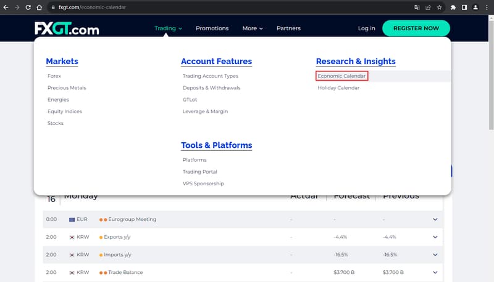Open Promotions in the top navigation
Image resolution: width=494 pixels, height=282 pixels.
pos(212,28)
